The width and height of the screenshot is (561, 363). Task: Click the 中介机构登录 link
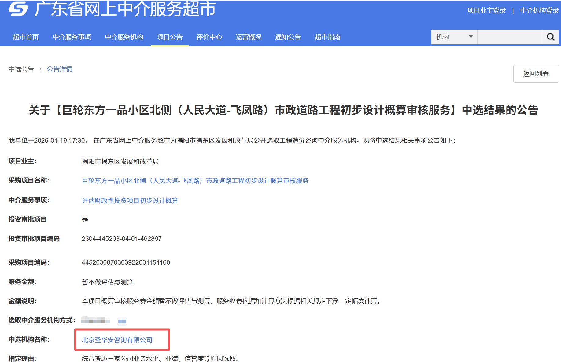click(x=539, y=10)
